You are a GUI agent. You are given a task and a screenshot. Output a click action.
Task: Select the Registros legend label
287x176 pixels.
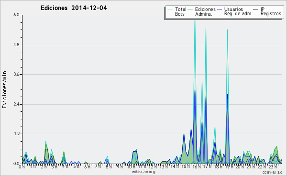(271, 14)
